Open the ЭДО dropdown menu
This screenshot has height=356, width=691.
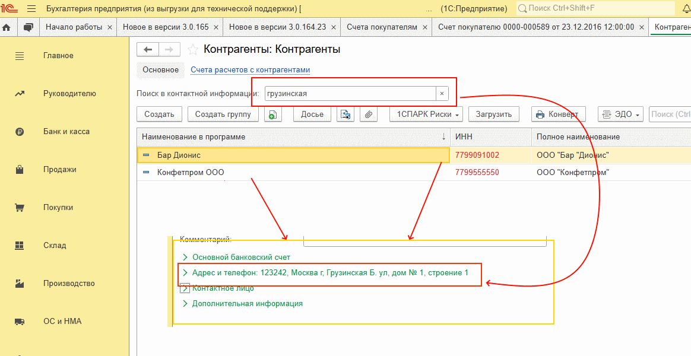point(620,115)
